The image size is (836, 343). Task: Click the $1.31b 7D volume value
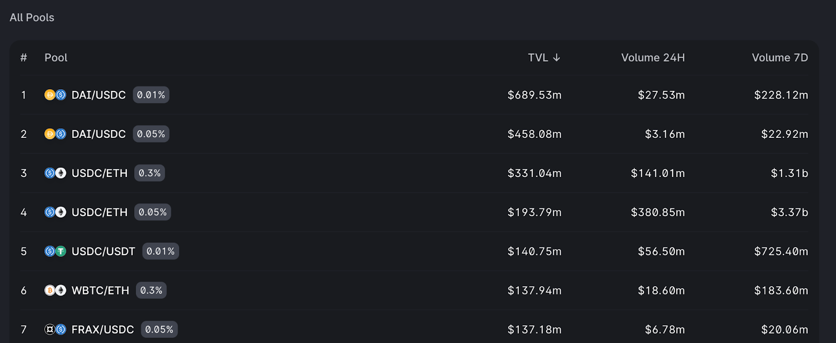789,173
